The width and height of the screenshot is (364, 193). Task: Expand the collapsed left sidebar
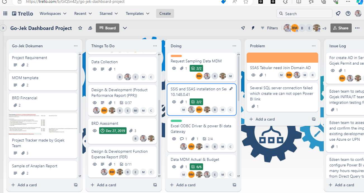click(3, 28)
